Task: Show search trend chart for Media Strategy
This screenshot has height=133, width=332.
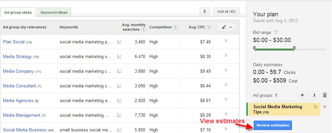Action: point(119,57)
